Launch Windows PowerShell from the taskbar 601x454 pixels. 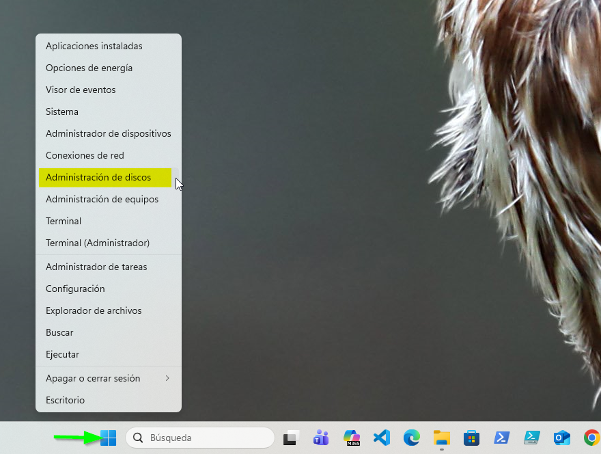point(501,438)
